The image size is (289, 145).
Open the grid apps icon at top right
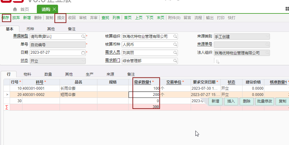pyautogui.click(x=287, y=9)
